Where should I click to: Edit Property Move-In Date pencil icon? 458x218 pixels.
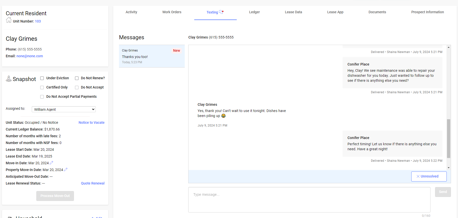(66, 169)
